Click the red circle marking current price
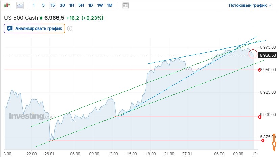This screenshot has height=157, width=279. [253, 54]
